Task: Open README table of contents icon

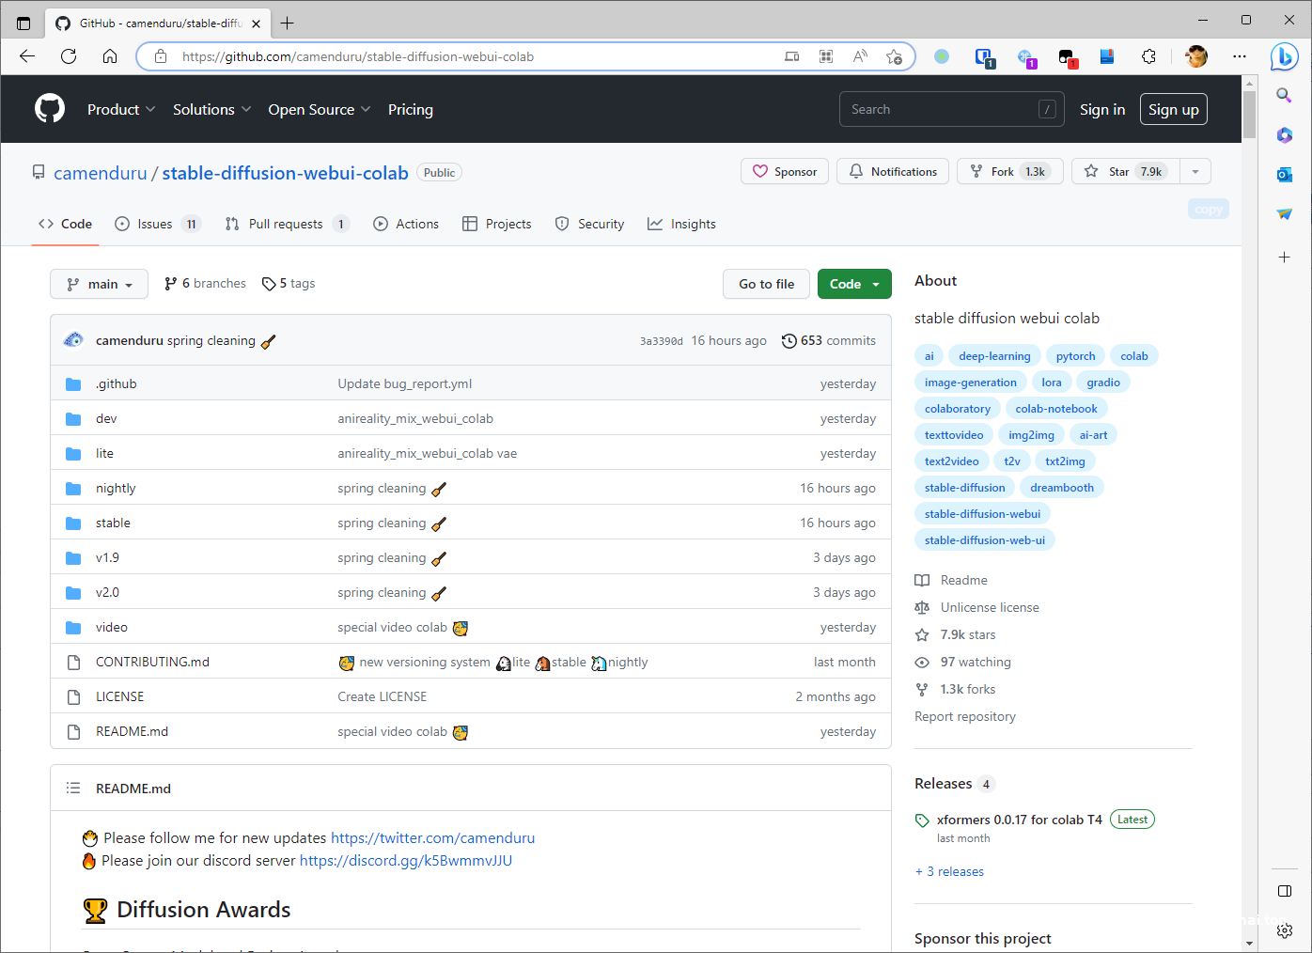Action: pos(73,789)
